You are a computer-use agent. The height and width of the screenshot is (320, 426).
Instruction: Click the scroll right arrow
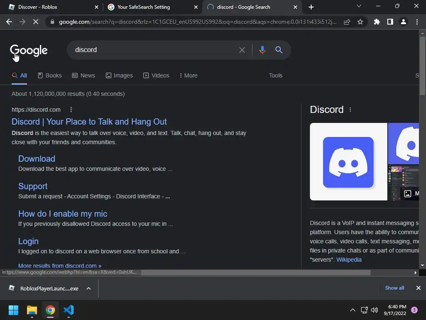click(x=415, y=272)
